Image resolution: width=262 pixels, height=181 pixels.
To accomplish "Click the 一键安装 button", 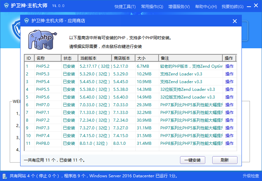I will (192, 160).
